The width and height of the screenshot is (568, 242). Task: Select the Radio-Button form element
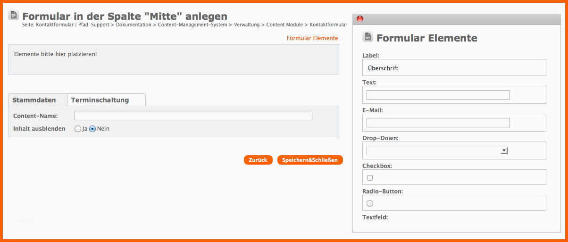(370, 203)
